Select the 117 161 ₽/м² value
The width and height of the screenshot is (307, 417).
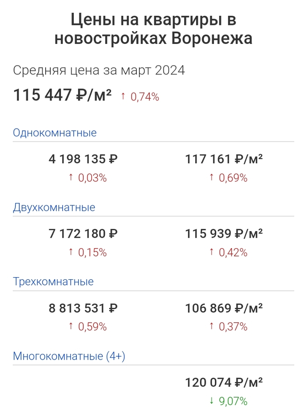224,159
